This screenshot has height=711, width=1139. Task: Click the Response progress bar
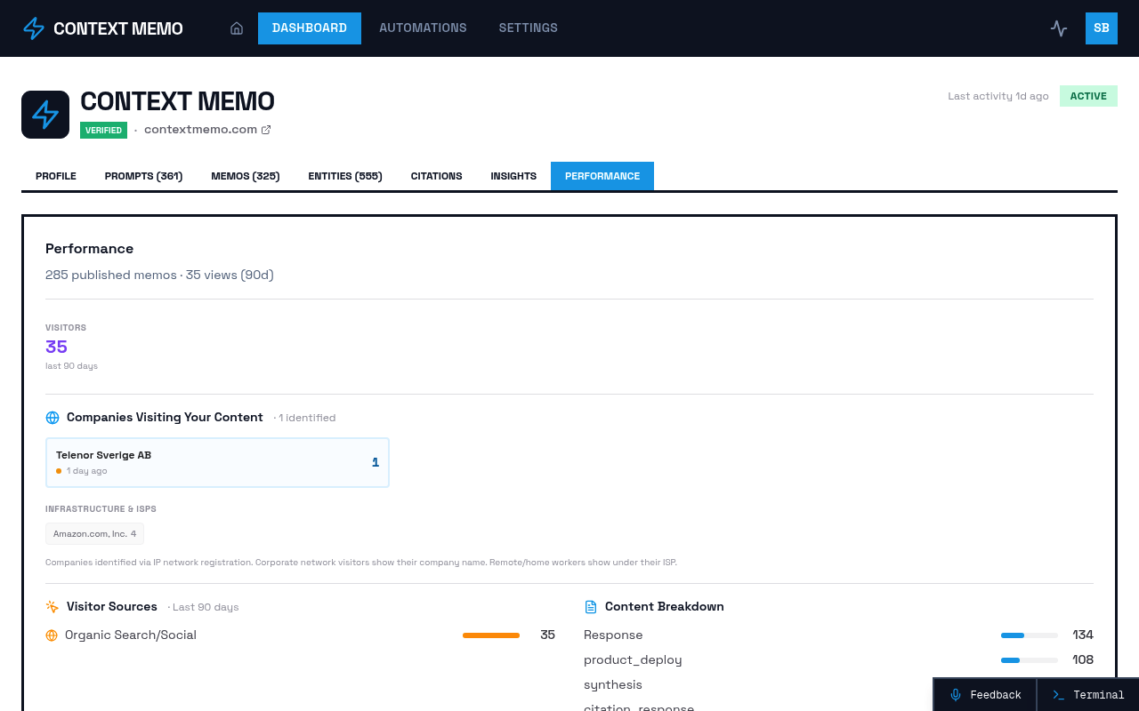pyautogui.click(x=1030, y=635)
